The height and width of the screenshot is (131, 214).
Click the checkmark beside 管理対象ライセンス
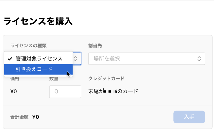pos(10,59)
